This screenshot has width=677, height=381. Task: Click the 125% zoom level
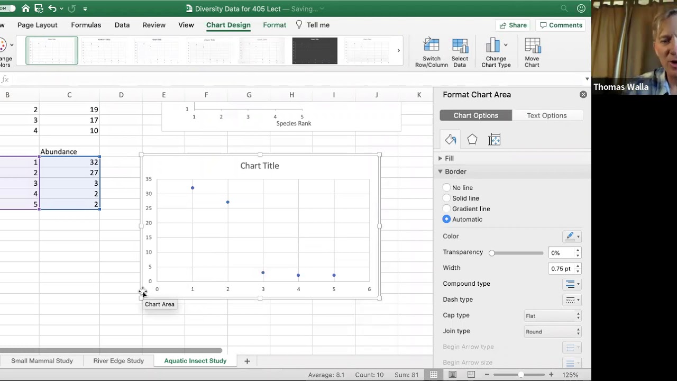(x=570, y=375)
